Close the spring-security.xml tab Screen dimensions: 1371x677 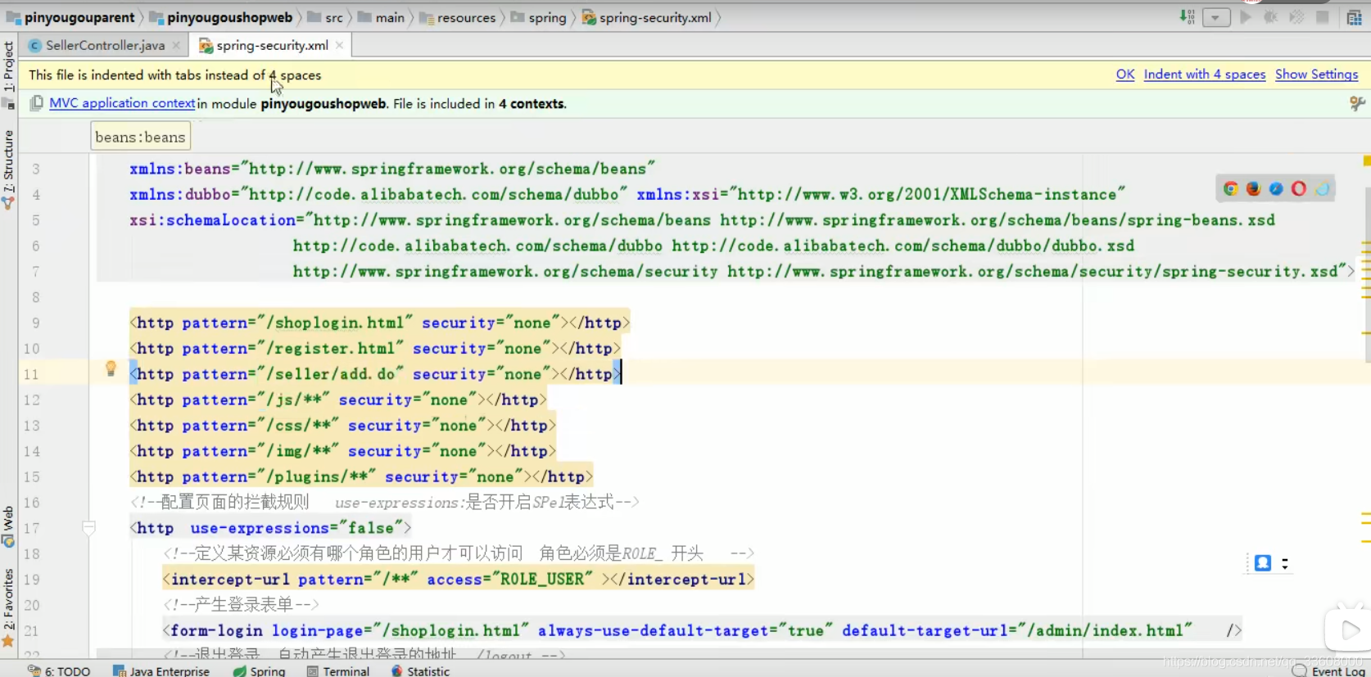pyautogui.click(x=339, y=46)
